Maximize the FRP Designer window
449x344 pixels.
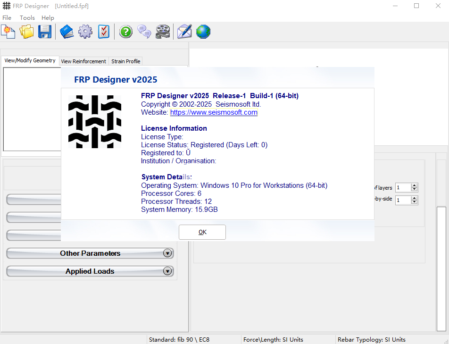coord(416,6)
